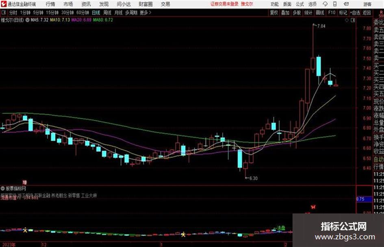The image size is (384, 247).
Task: Open the envelope messages icon
Action: 346,4
